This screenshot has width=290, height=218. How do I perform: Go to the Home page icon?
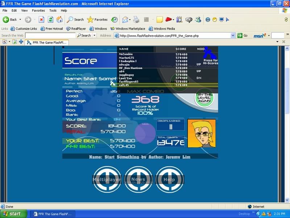coord(59,20)
